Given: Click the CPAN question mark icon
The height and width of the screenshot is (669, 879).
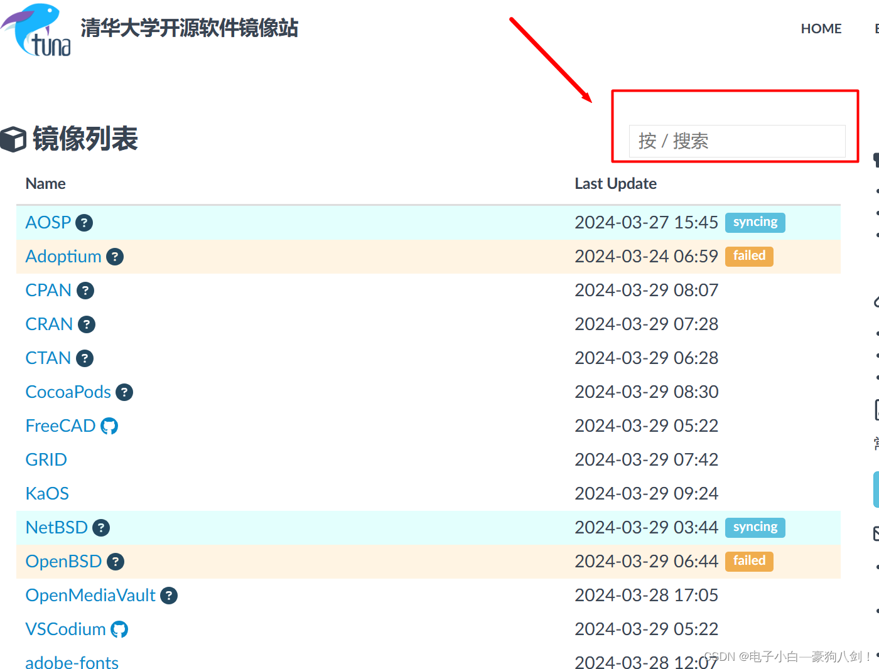Looking at the screenshot, I should 85,291.
